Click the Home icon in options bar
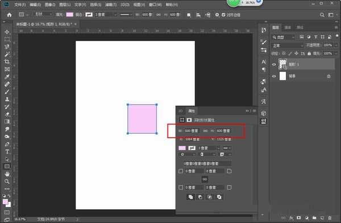 click(x=9, y=15)
